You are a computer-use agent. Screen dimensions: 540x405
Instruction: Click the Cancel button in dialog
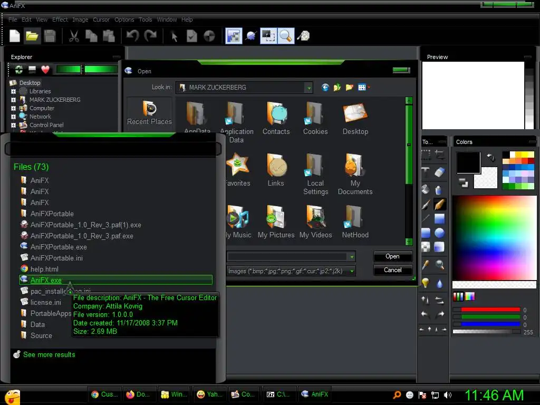tap(392, 270)
